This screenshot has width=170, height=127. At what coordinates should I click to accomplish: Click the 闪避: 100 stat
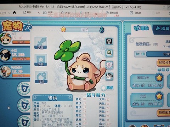[x=81, y=123]
